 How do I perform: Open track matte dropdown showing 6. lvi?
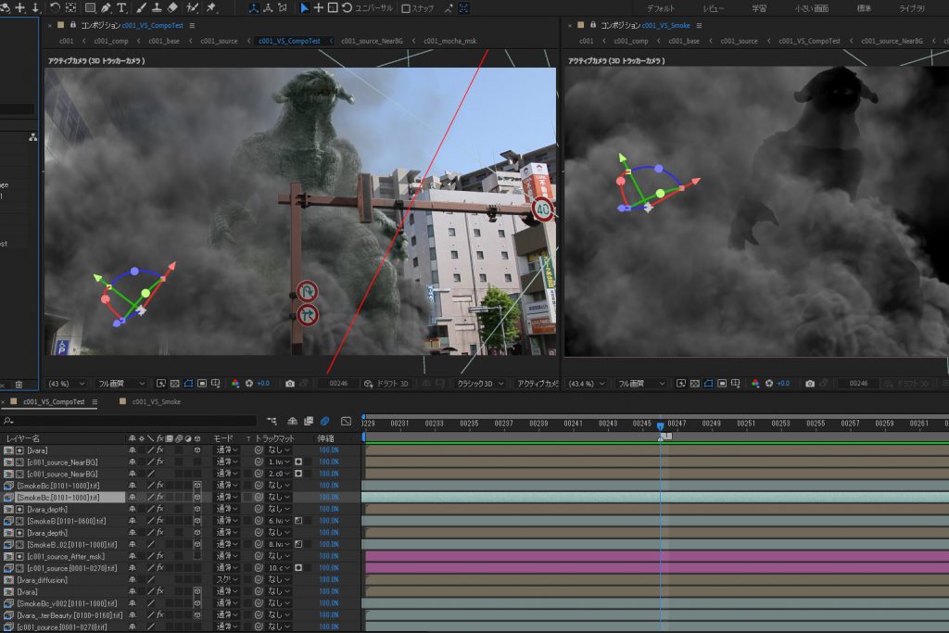click(280, 521)
